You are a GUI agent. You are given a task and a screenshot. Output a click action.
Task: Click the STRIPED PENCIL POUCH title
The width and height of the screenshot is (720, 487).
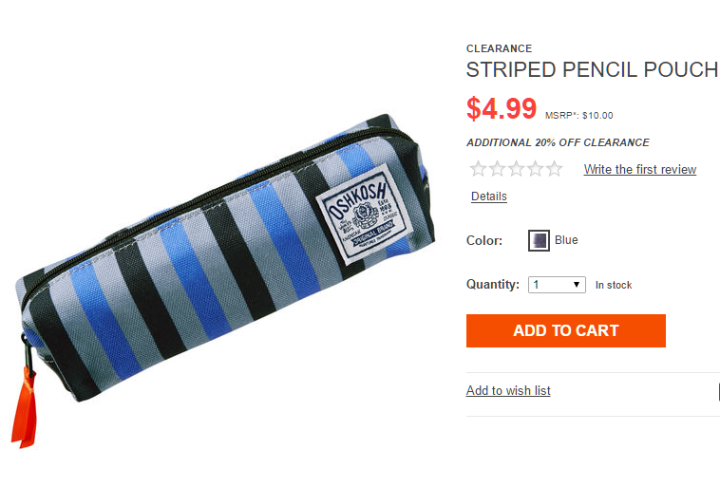coord(592,69)
